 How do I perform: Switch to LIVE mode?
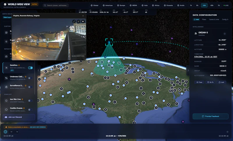click(226, 5)
